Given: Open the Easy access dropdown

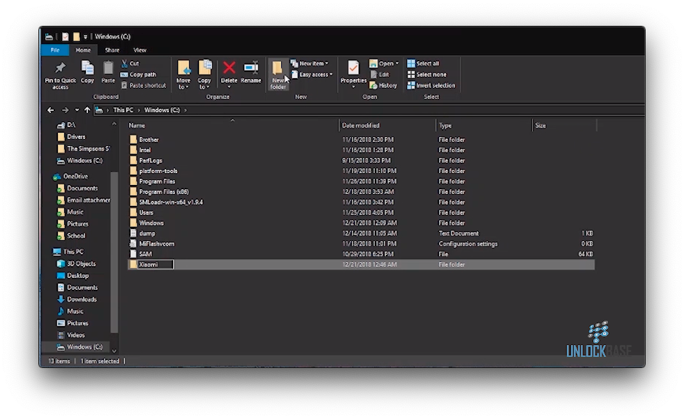Looking at the screenshot, I should pos(312,75).
